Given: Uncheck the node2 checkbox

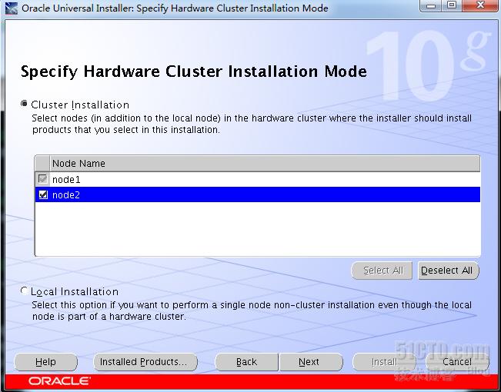Looking at the screenshot, I should tap(43, 194).
